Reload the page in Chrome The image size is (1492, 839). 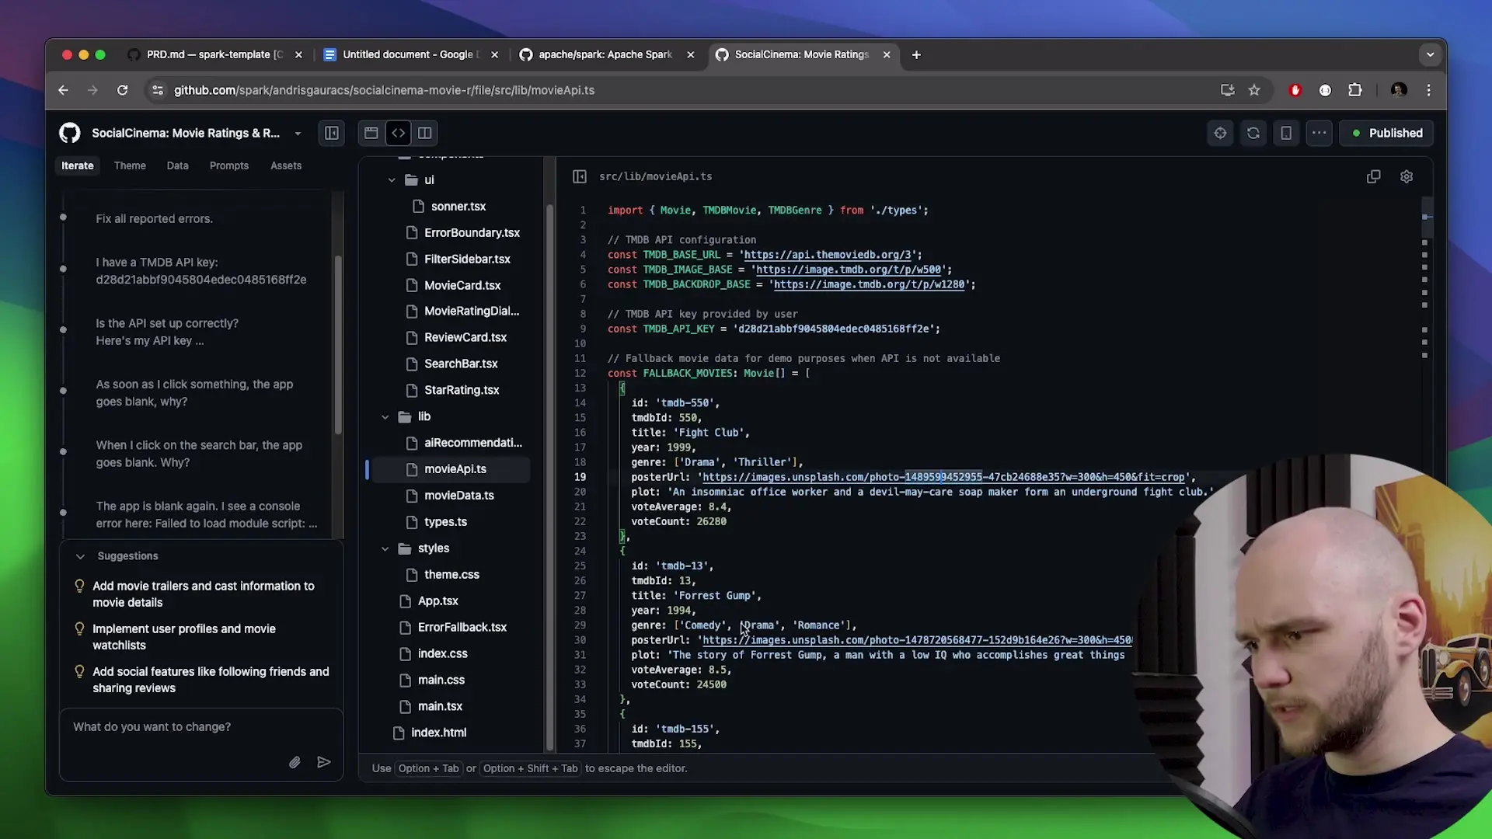point(122,90)
